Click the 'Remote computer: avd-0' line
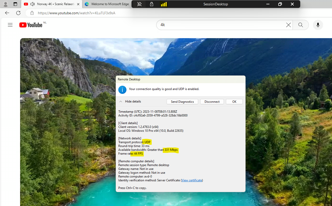The height and width of the screenshot is (206, 332). coord(135,176)
